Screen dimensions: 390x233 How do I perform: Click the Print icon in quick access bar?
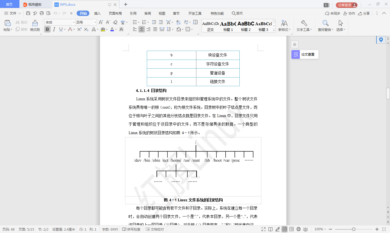pos(42,13)
